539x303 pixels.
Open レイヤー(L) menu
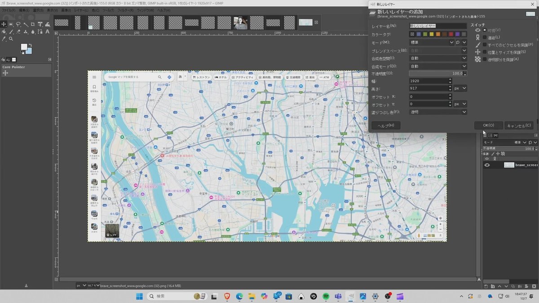pos(81,10)
